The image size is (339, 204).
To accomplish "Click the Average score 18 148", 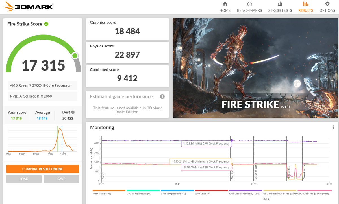I will (42, 118).
